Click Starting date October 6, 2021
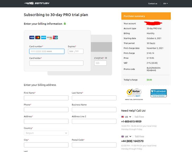192x152 pixels. (154, 38)
